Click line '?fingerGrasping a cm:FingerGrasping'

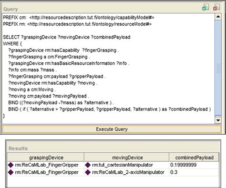click(49, 57)
